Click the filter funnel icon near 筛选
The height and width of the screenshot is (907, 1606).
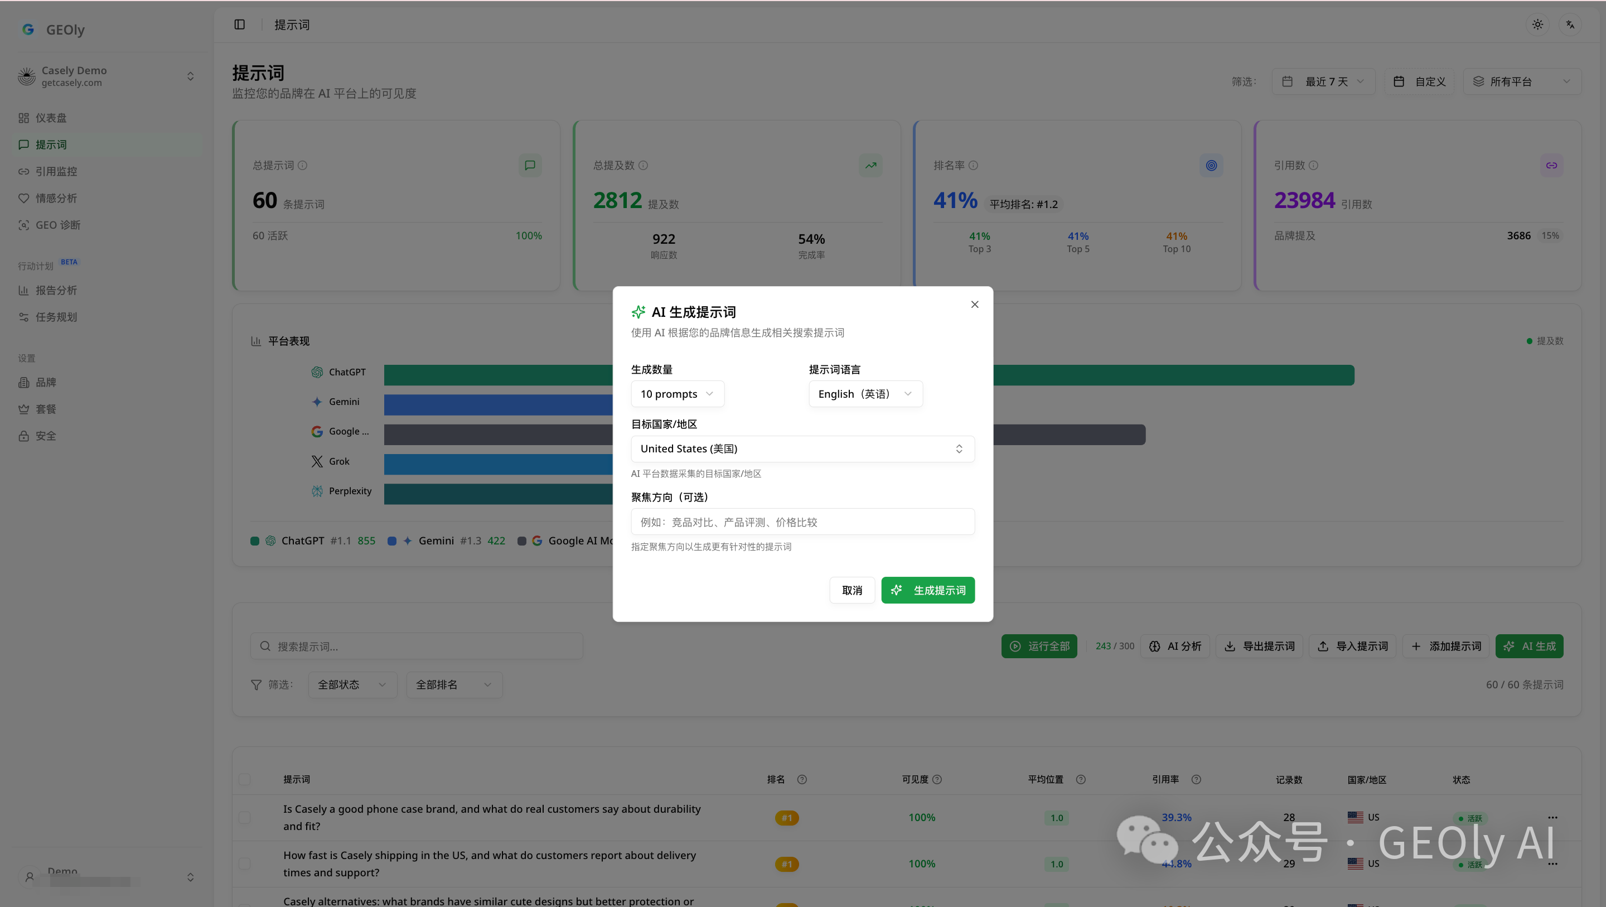[x=255, y=685]
